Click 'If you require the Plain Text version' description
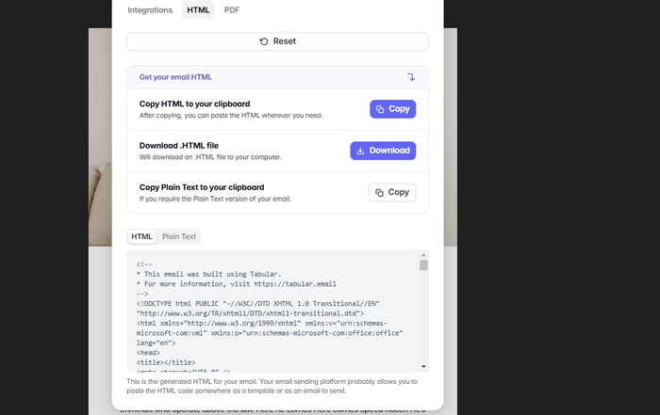 pos(215,199)
